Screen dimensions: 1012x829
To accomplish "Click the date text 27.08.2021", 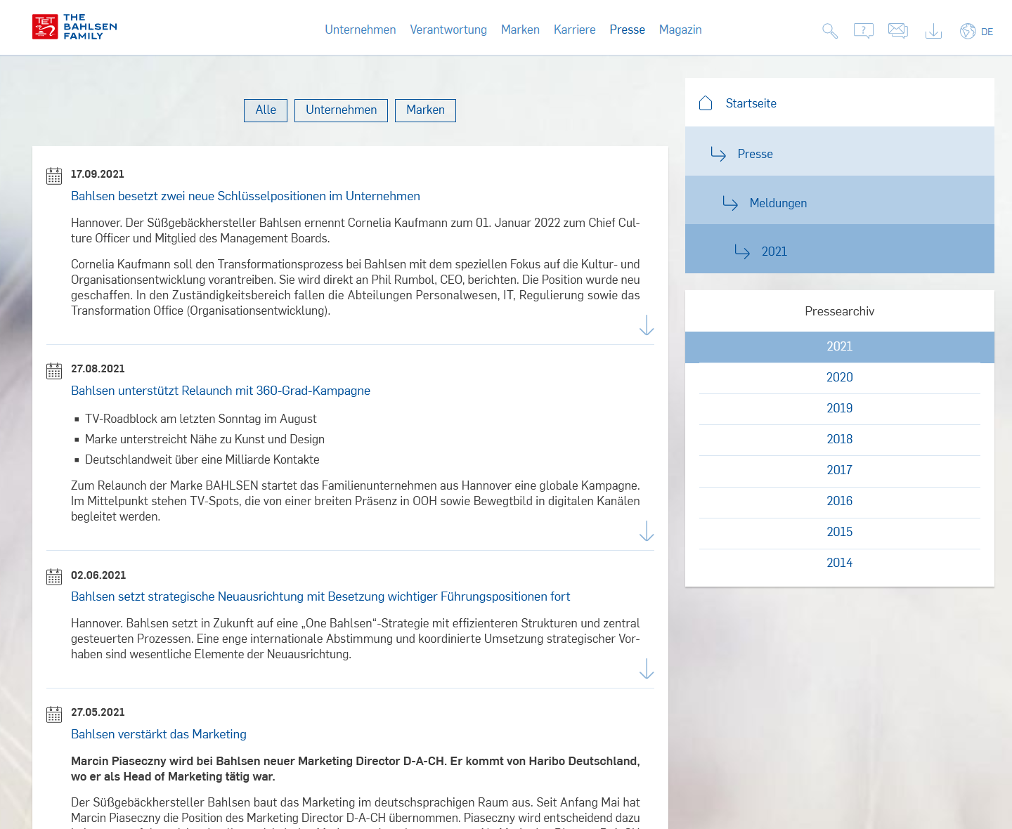I will (x=98, y=369).
